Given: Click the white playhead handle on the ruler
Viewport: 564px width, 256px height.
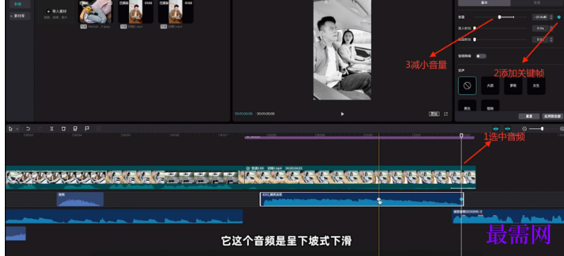Looking at the screenshot, I should tap(461, 135).
